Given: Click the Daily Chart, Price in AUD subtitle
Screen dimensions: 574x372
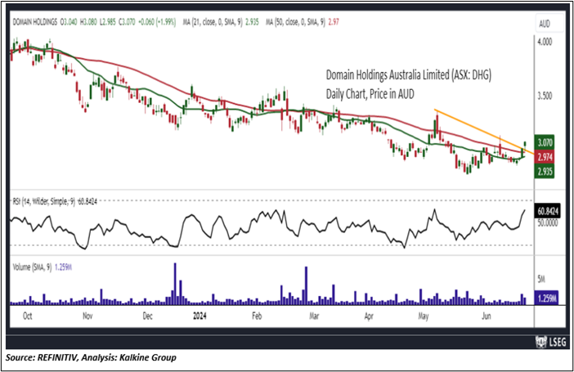Looking at the screenshot, I should click(370, 94).
